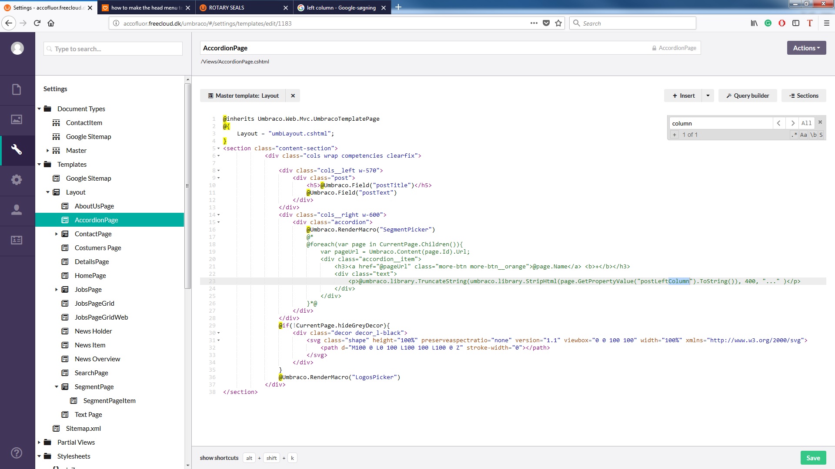Open the Query builder

point(748,96)
